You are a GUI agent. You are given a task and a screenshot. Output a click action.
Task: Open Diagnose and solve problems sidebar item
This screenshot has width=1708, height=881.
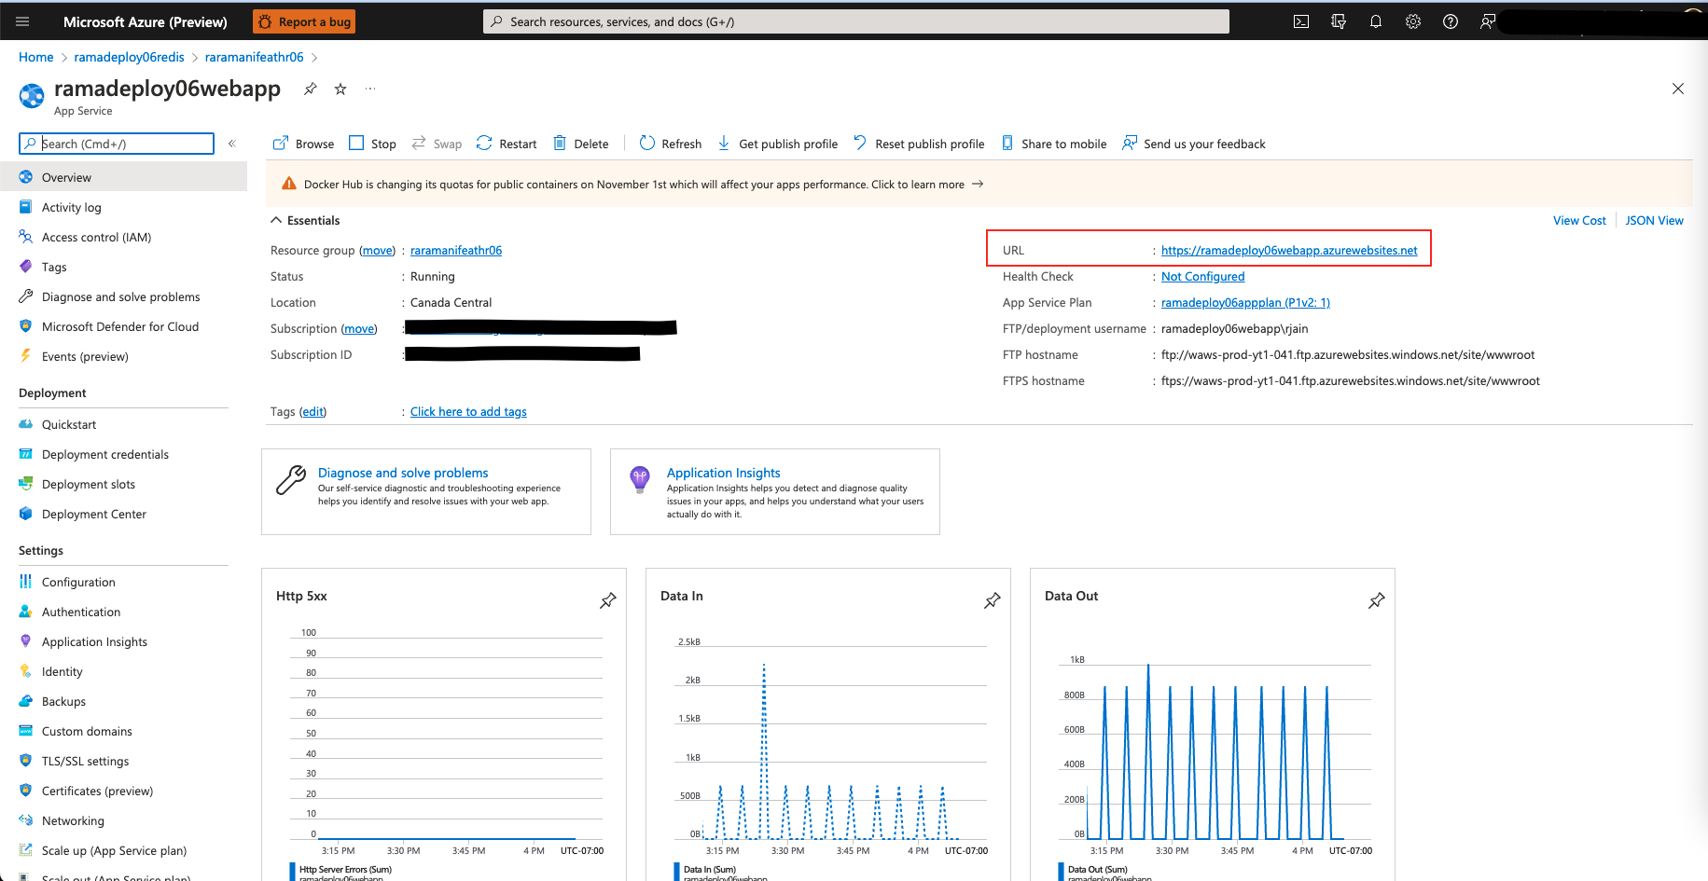click(x=123, y=296)
